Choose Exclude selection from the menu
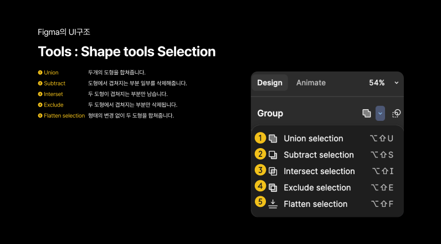 (327, 187)
